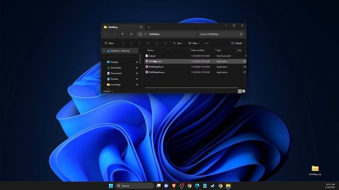Open Pictures in the sidebar
The image size is (339, 190).
click(x=114, y=79)
